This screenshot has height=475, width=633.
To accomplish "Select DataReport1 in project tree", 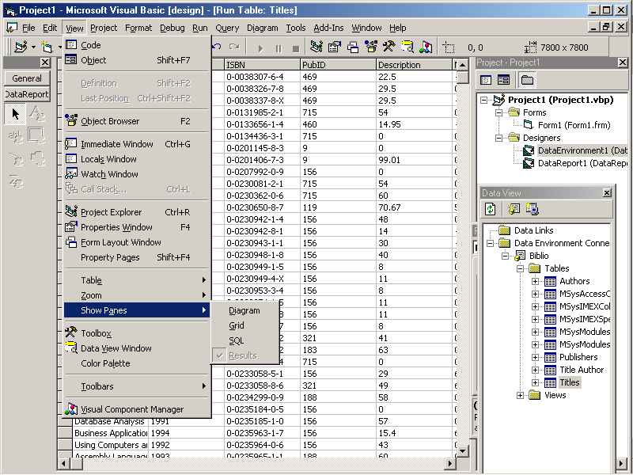I will tap(582, 163).
